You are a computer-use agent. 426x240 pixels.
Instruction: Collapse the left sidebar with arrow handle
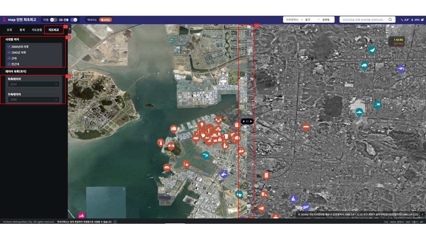pos(70,29)
